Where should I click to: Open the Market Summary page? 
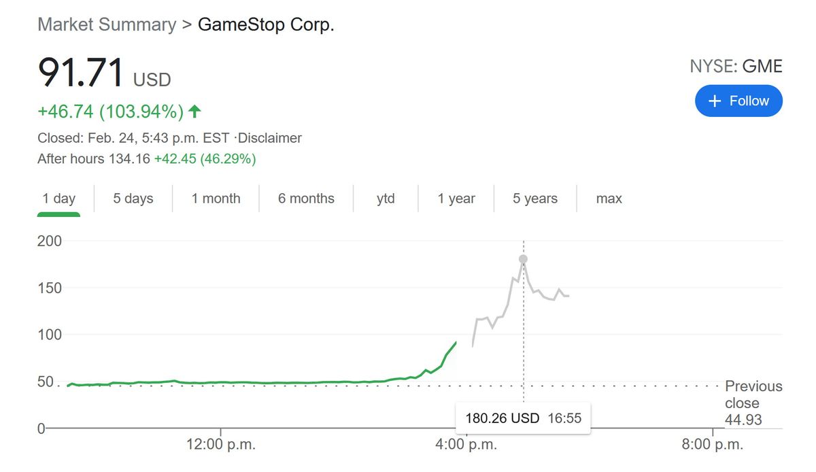coord(107,24)
